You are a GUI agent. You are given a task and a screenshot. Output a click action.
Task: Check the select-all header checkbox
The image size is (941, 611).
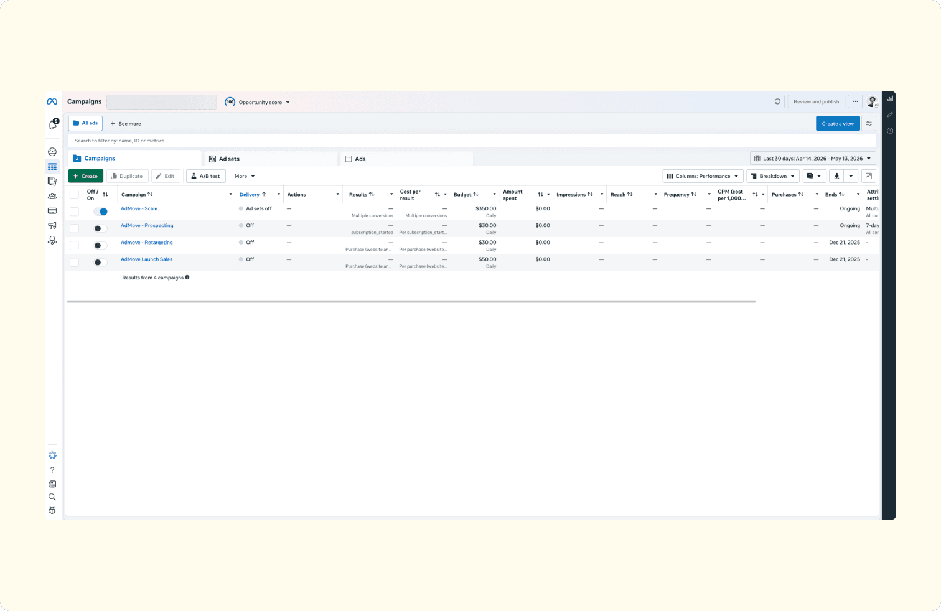pos(74,195)
